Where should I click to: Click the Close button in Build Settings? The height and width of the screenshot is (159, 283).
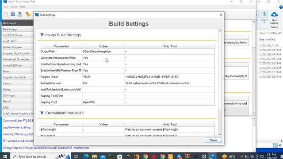pyautogui.click(x=213, y=140)
